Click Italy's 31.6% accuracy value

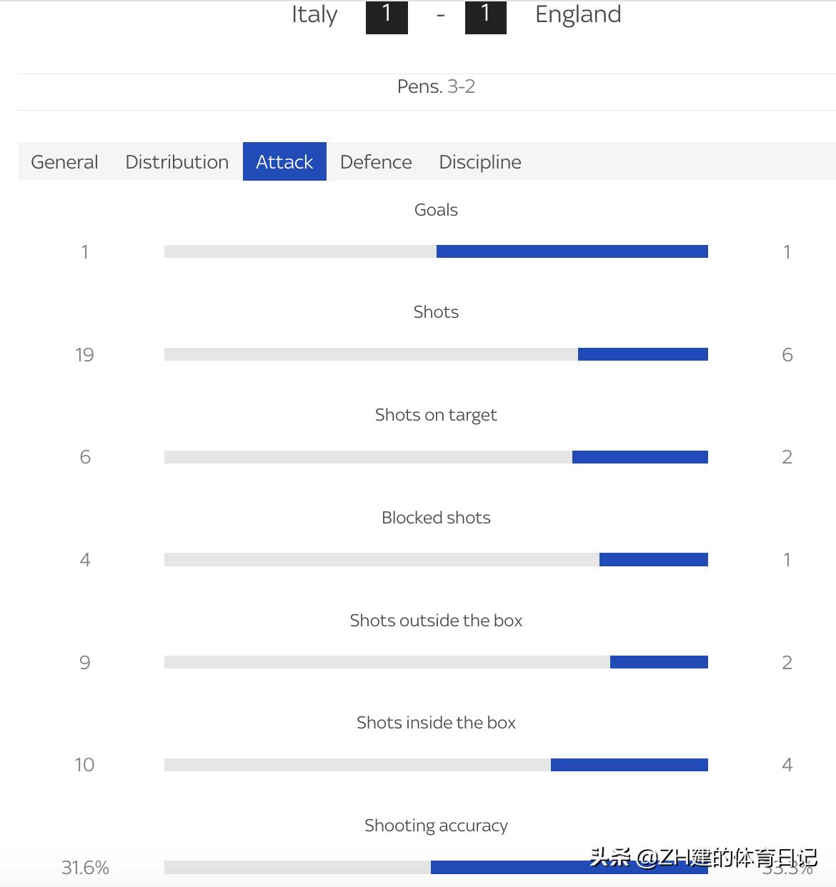pos(85,868)
